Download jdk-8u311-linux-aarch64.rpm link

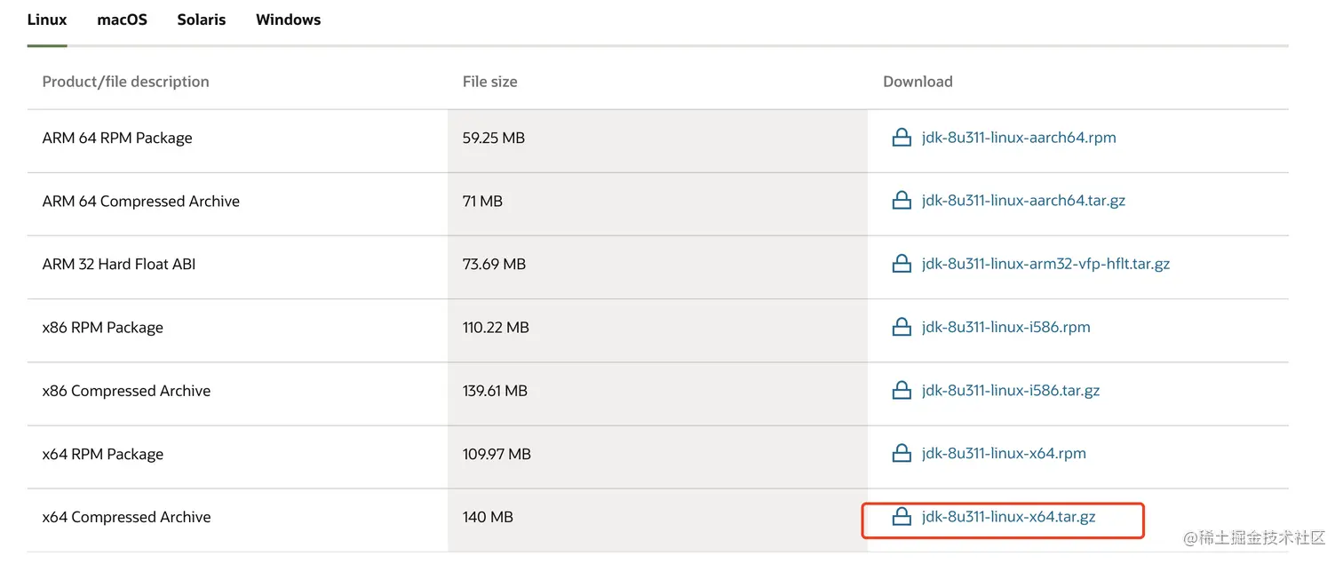[x=1019, y=138]
